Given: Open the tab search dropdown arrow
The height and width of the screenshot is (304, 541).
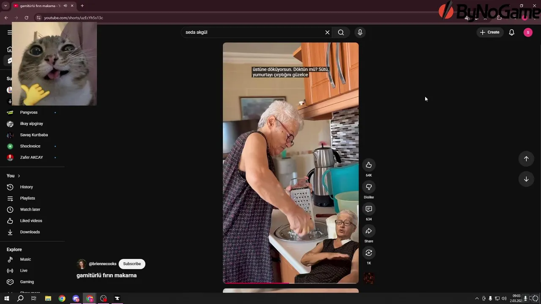Looking at the screenshot, I should (x=5, y=6).
